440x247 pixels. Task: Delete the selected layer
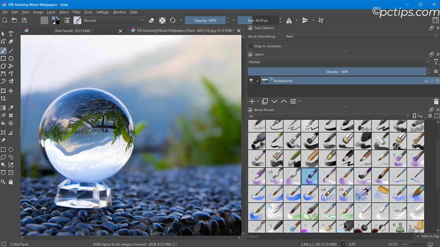[436, 101]
